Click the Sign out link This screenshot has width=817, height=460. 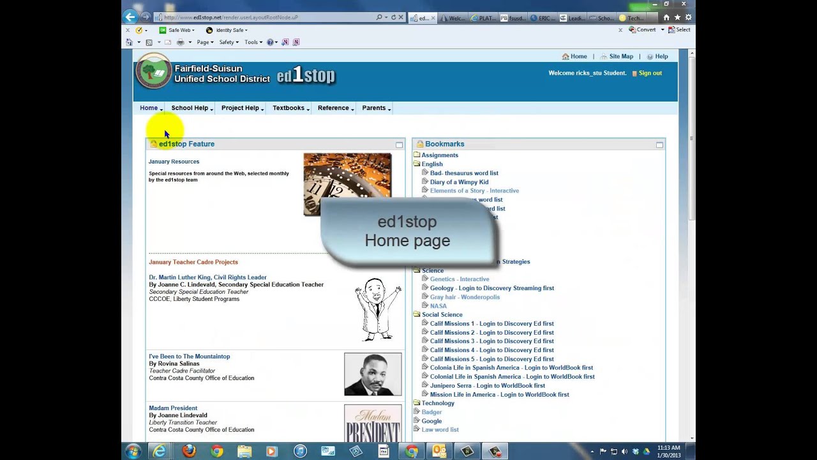(x=650, y=73)
